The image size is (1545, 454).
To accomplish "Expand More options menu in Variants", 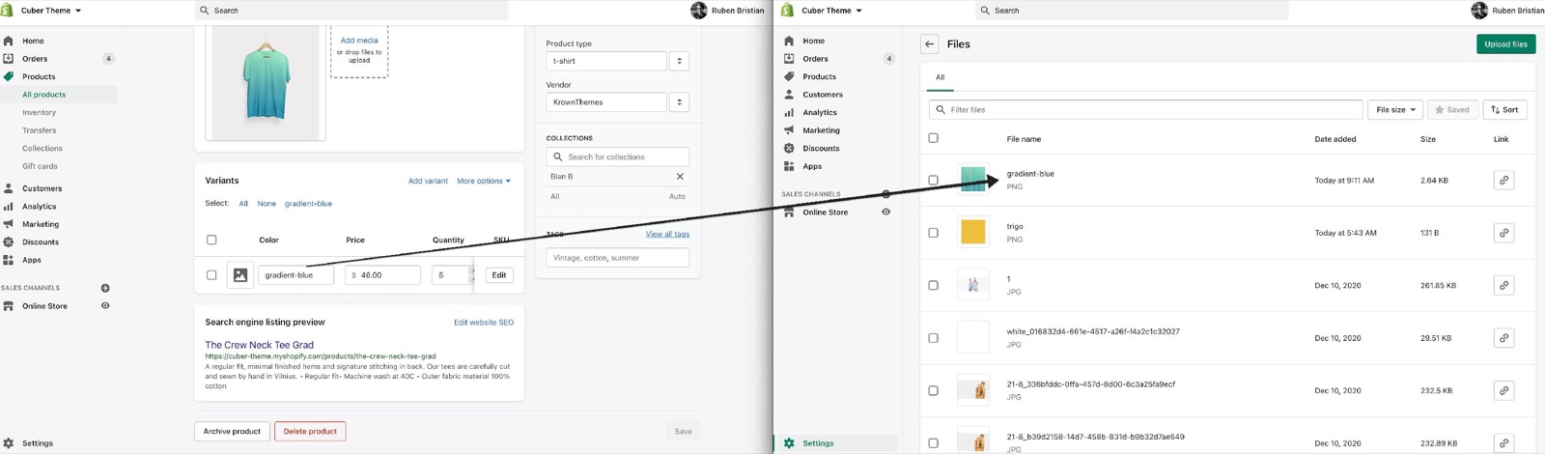I will 484,181.
